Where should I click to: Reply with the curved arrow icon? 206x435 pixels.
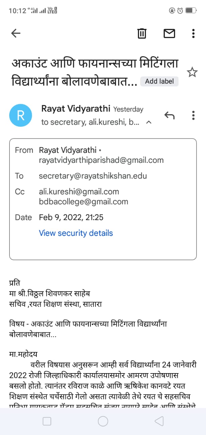pos(169,115)
